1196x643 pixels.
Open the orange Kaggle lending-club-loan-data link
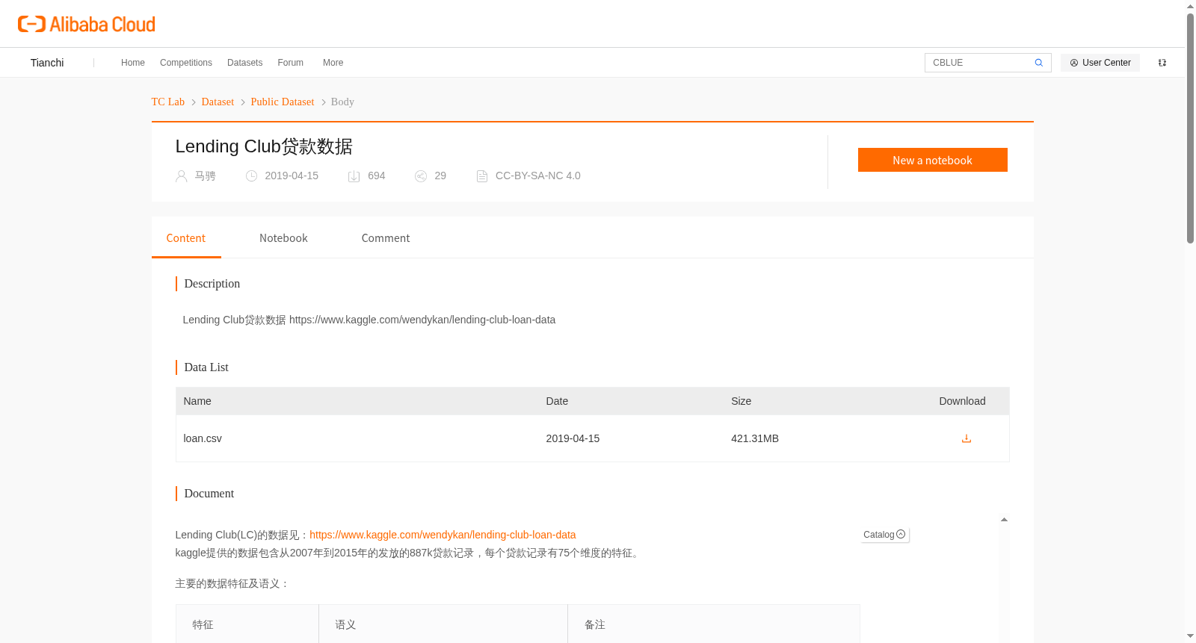443,535
